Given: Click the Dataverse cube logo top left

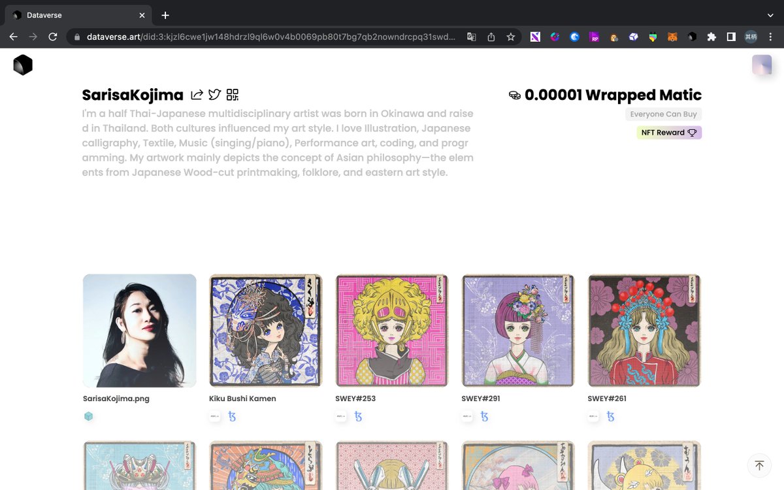Looking at the screenshot, I should pos(23,65).
